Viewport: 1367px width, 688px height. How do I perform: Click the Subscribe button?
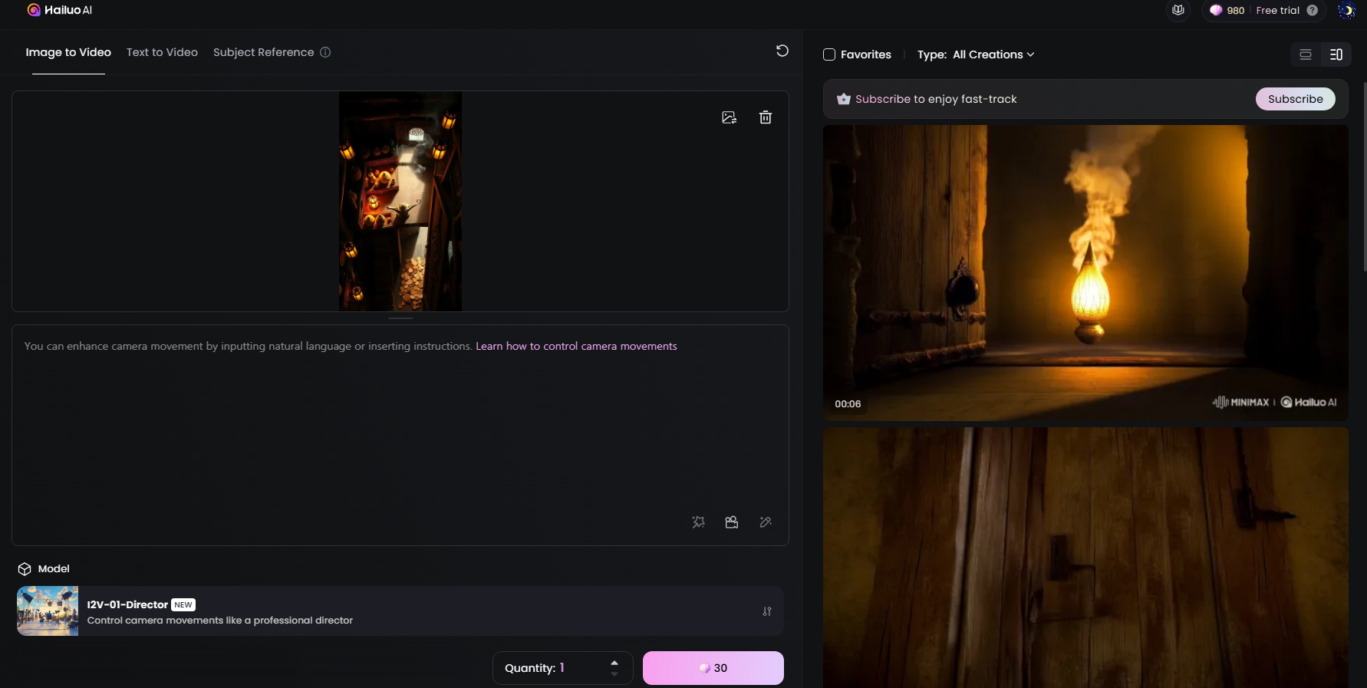pyautogui.click(x=1296, y=99)
